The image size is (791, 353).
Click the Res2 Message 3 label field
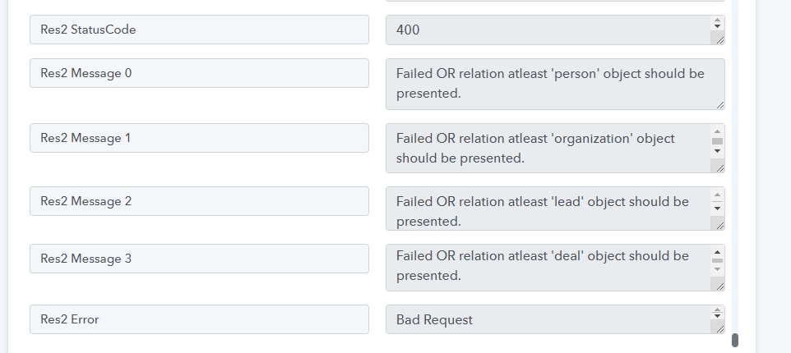click(199, 259)
